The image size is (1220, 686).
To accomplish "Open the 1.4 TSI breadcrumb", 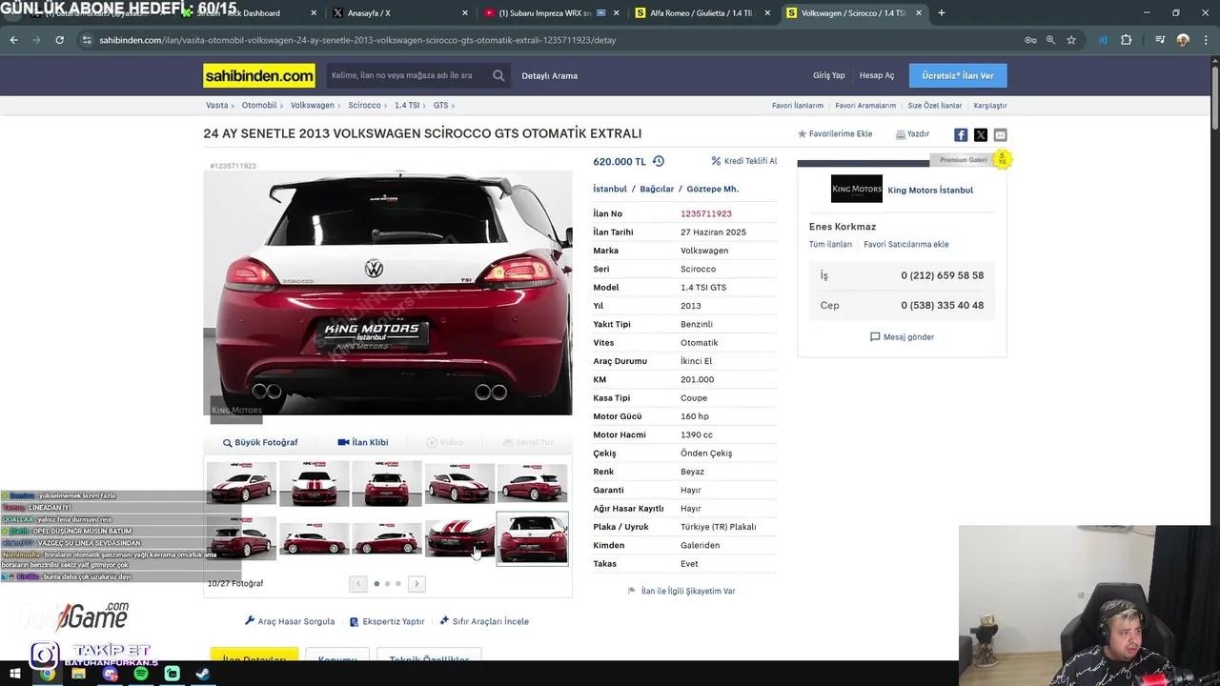I will coord(407,106).
